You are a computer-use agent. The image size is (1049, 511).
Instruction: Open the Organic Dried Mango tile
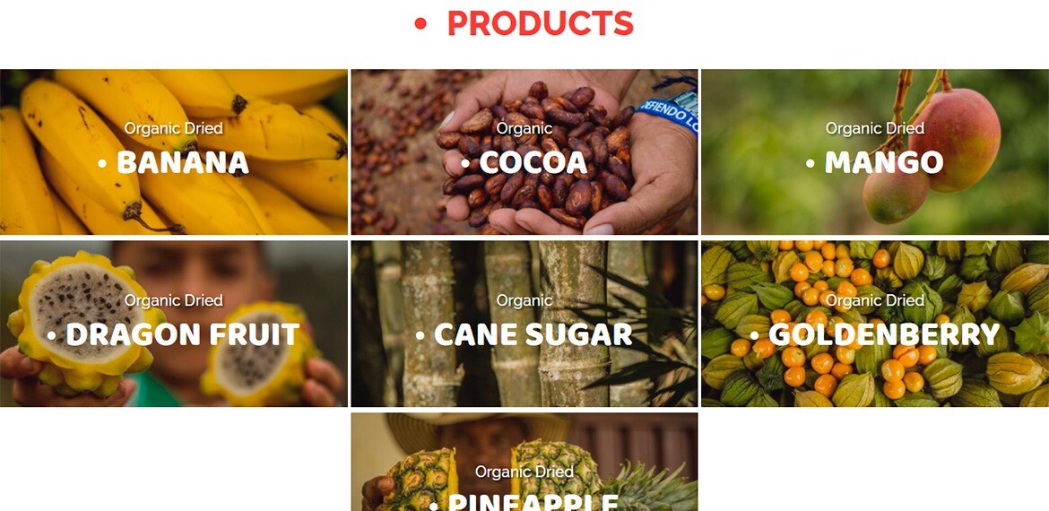pos(875,152)
